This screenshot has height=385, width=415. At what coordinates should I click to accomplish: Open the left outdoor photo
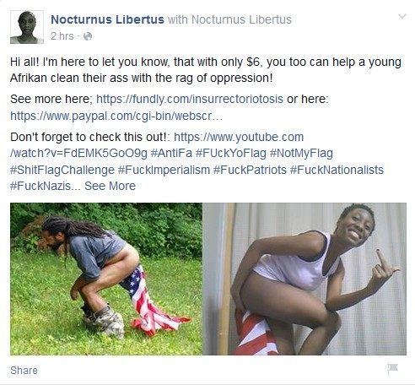coord(106,279)
